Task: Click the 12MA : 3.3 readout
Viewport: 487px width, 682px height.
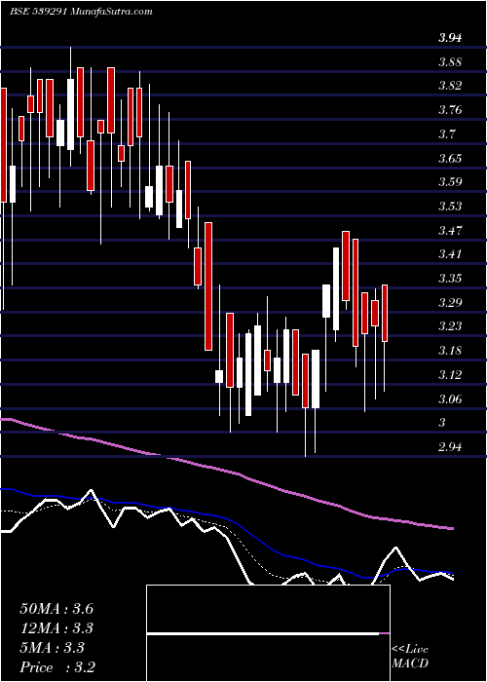Action: 56,628
